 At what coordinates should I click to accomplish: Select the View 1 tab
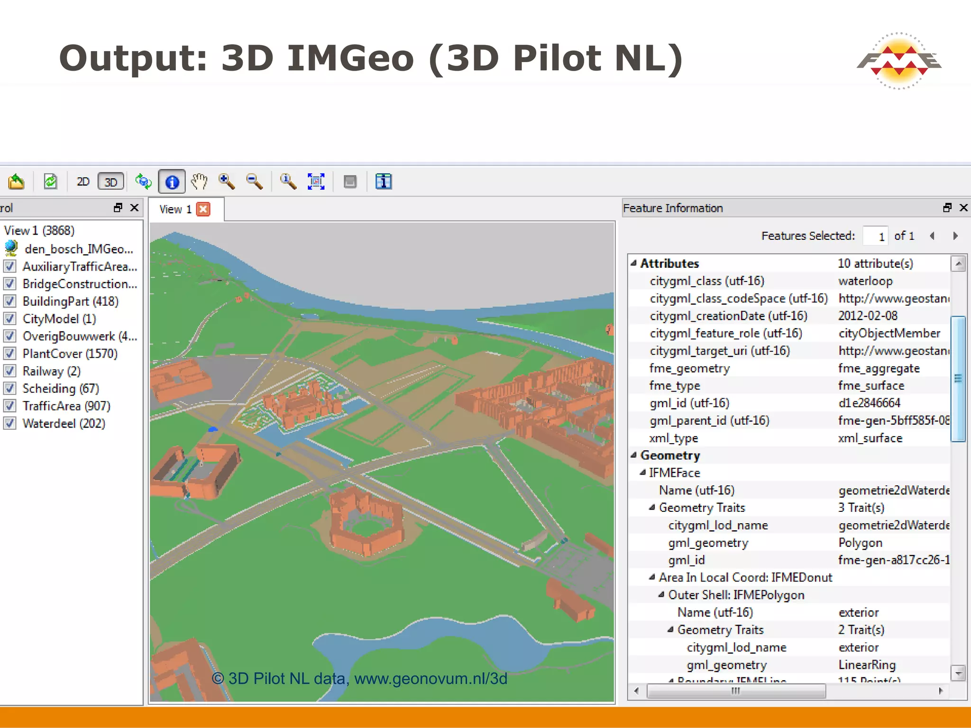click(x=185, y=209)
